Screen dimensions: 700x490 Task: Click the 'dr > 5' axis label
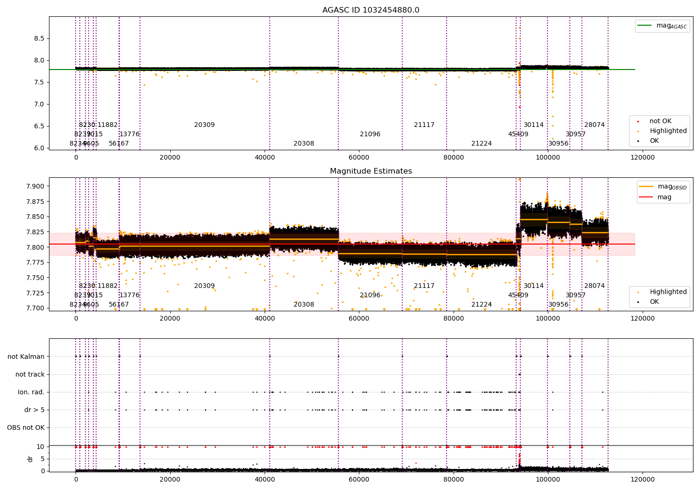[x=35, y=410]
